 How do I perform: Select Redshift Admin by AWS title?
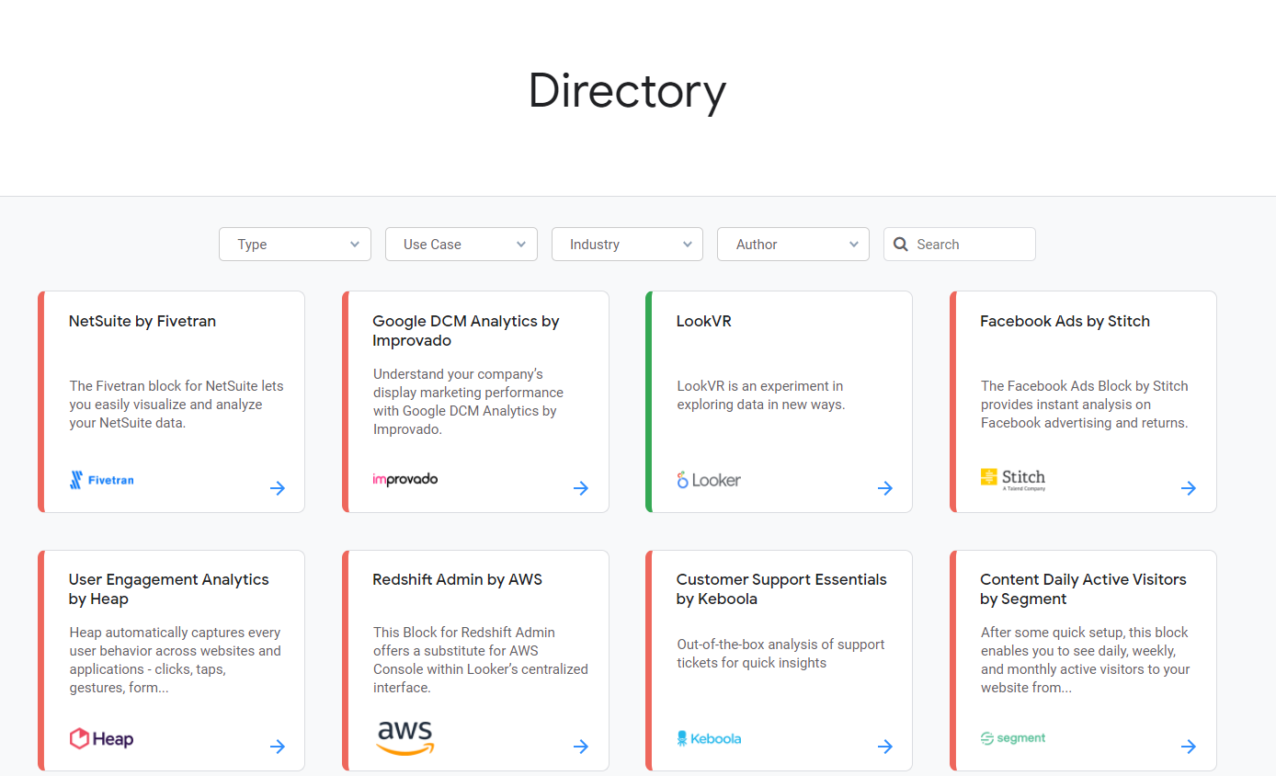[458, 579]
